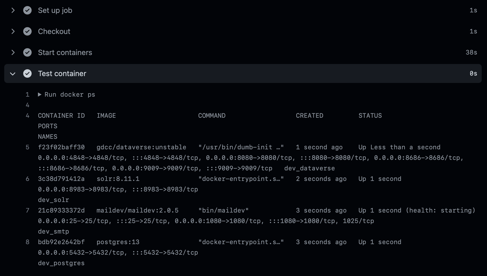Expand the Run docker ps disclosure triangle
Viewport: 487px width, 276px height.
coord(40,95)
